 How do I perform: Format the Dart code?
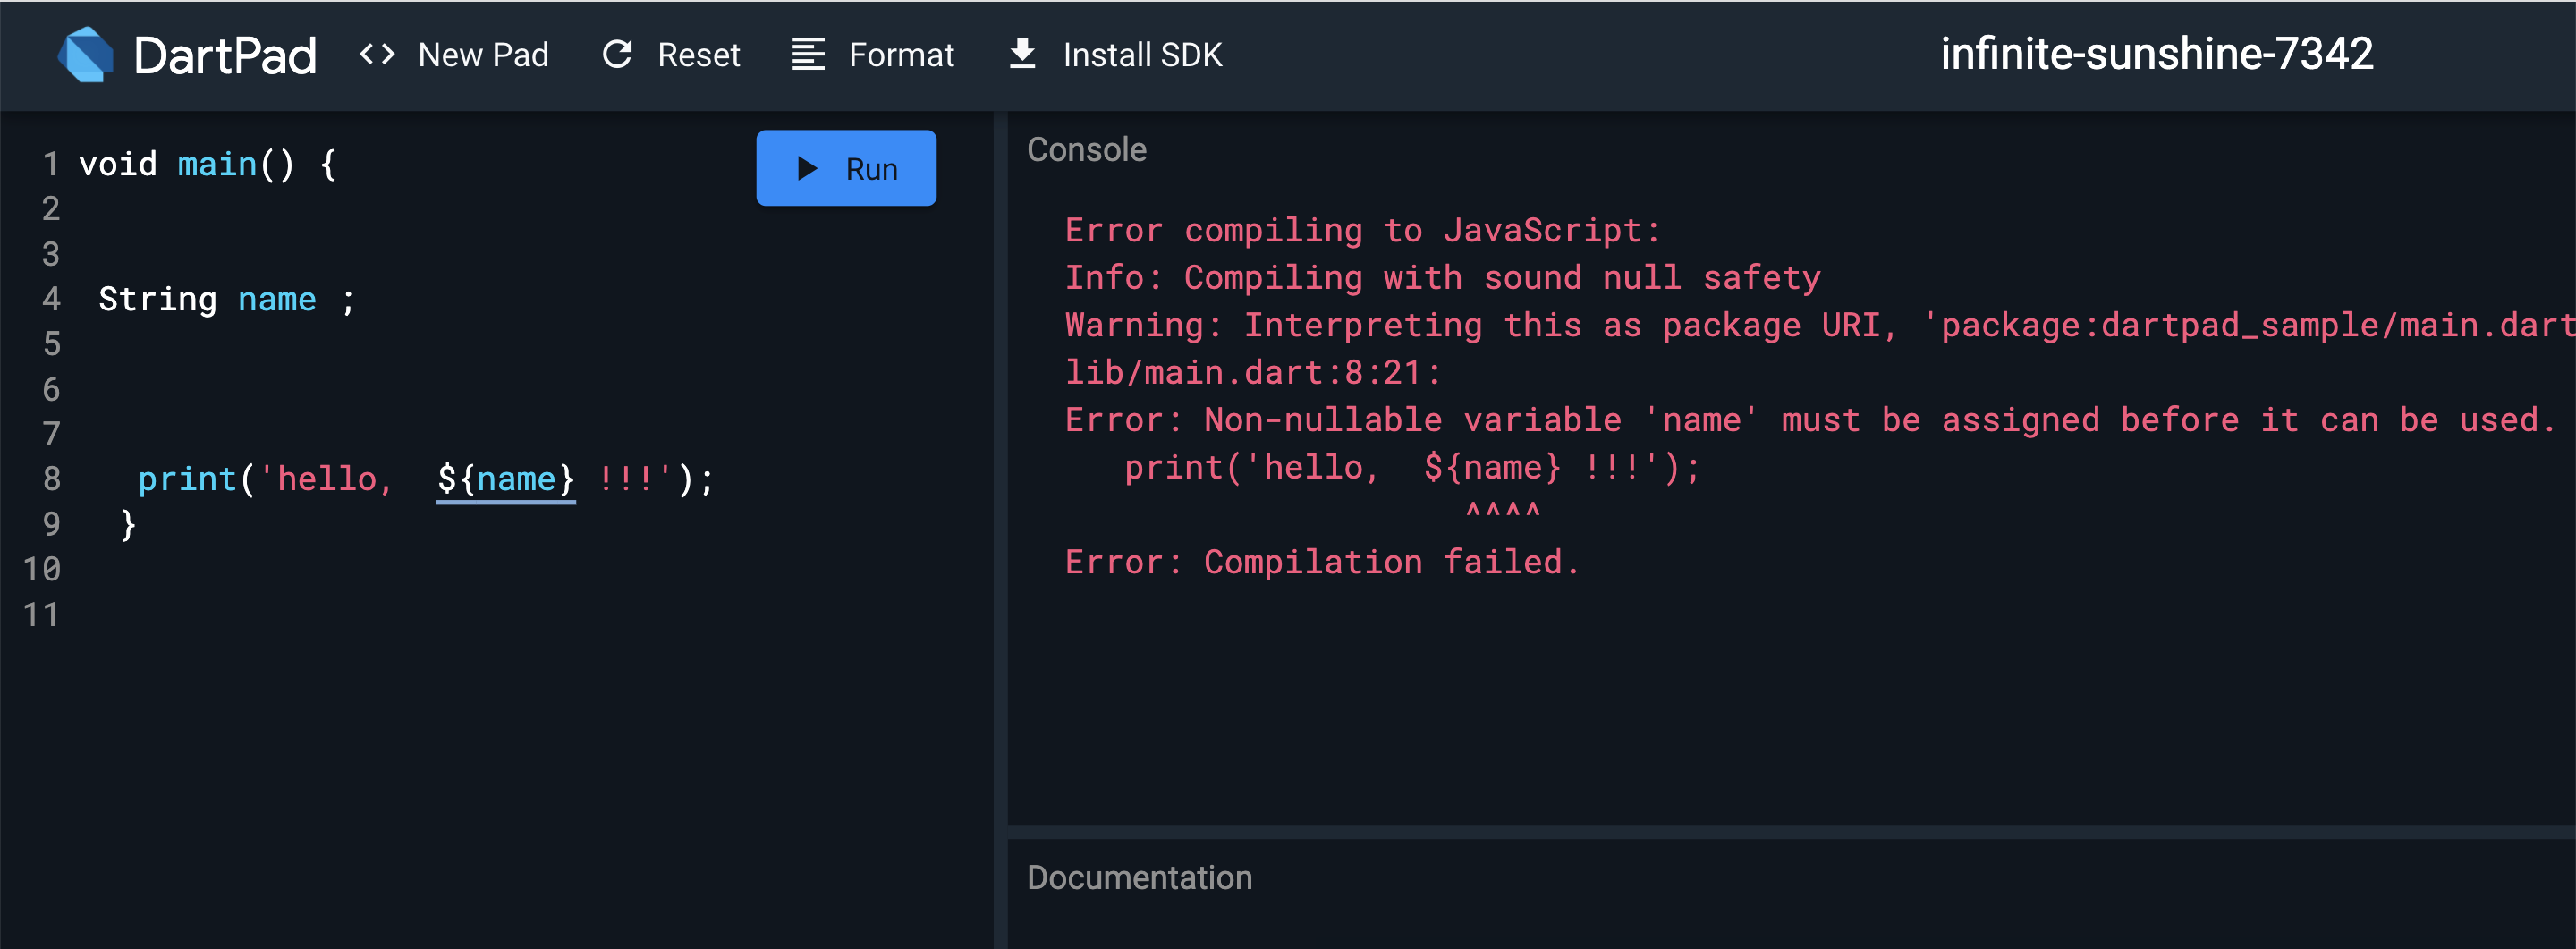tap(873, 54)
